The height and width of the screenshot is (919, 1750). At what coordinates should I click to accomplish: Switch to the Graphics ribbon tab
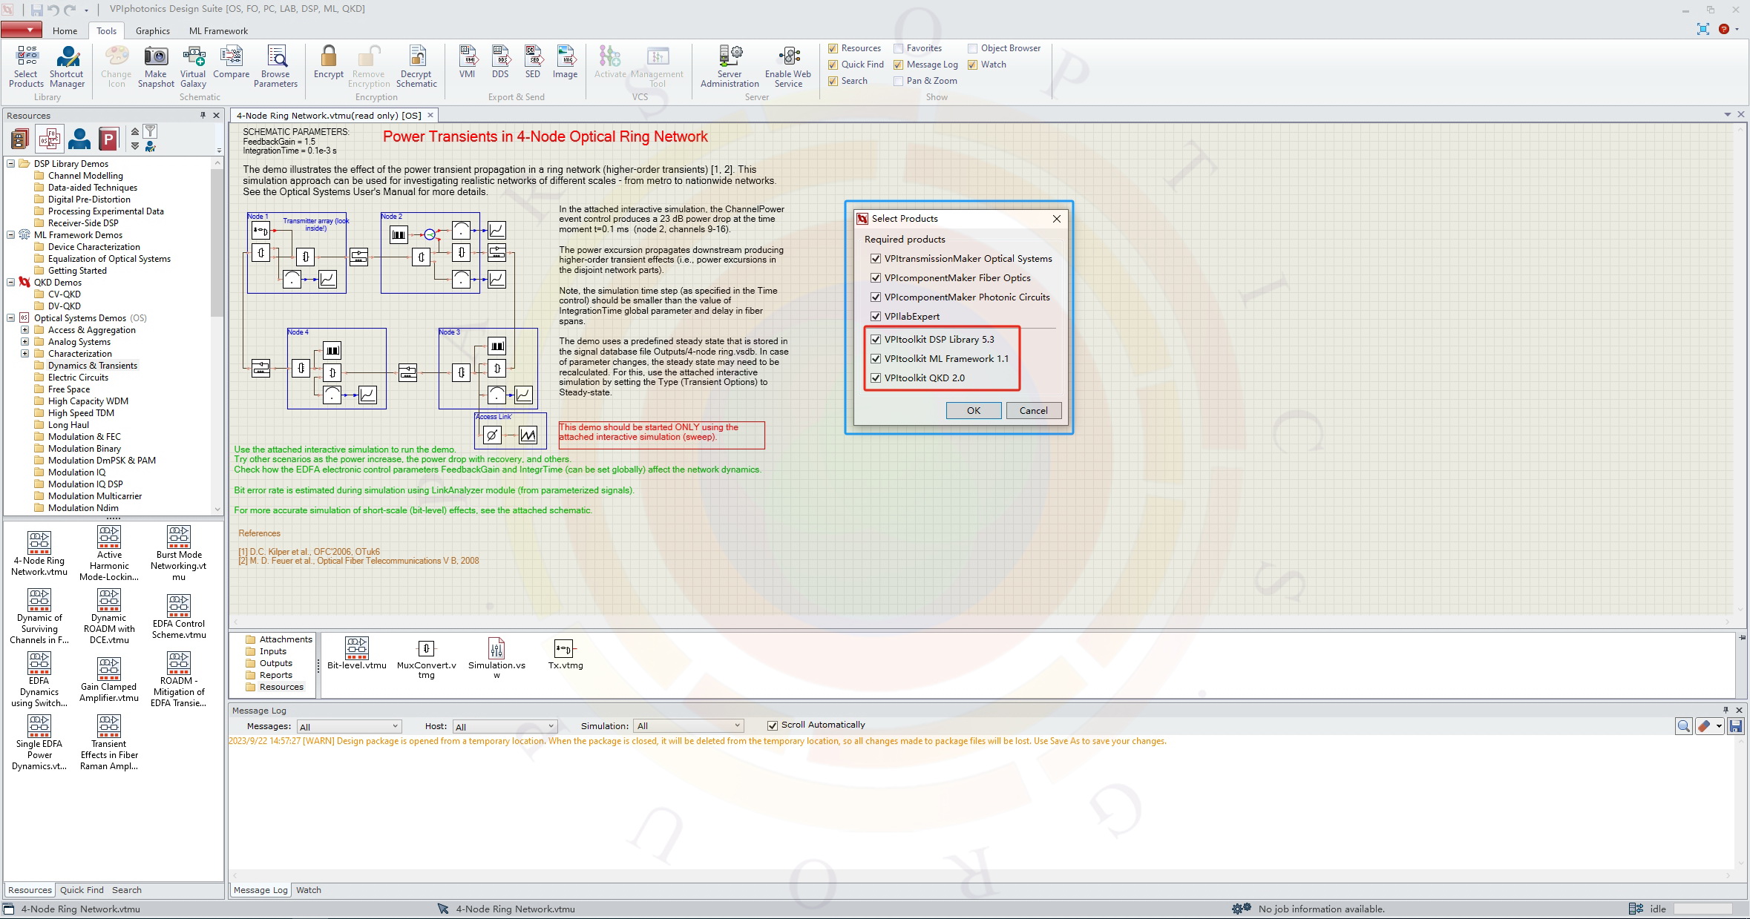[x=153, y=31]
